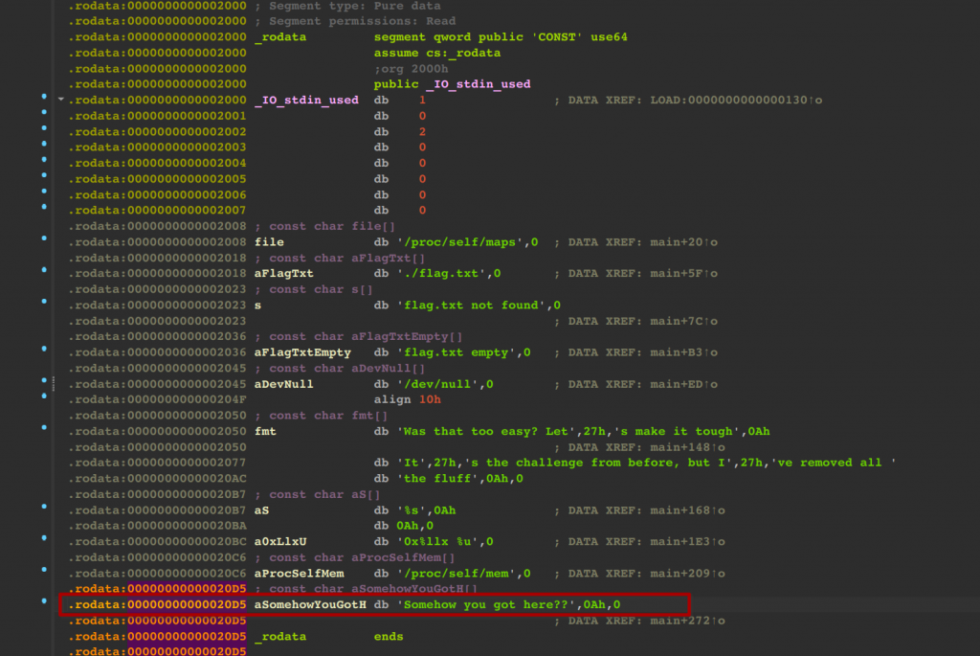Toggle breakpoint dot at aDevNull line

coord(44,384)
